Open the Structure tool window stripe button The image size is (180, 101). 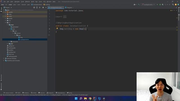point(1,77)
